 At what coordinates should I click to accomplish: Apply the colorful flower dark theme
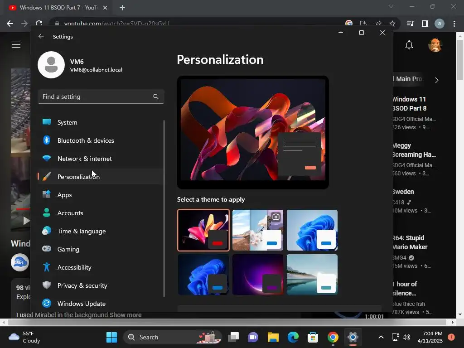point(203,230)
